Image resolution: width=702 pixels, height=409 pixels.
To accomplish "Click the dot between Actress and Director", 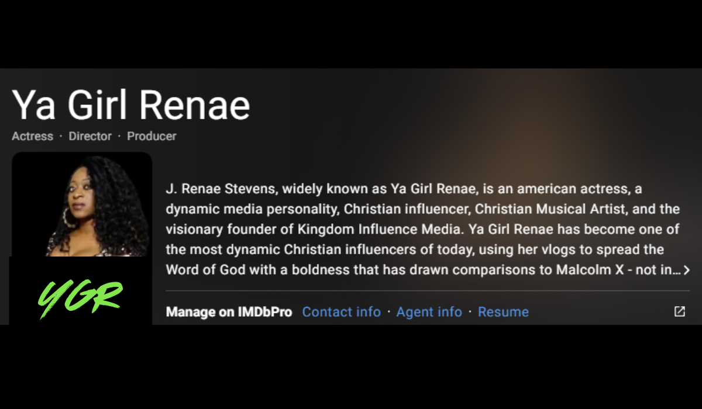I will click(61, 136).
